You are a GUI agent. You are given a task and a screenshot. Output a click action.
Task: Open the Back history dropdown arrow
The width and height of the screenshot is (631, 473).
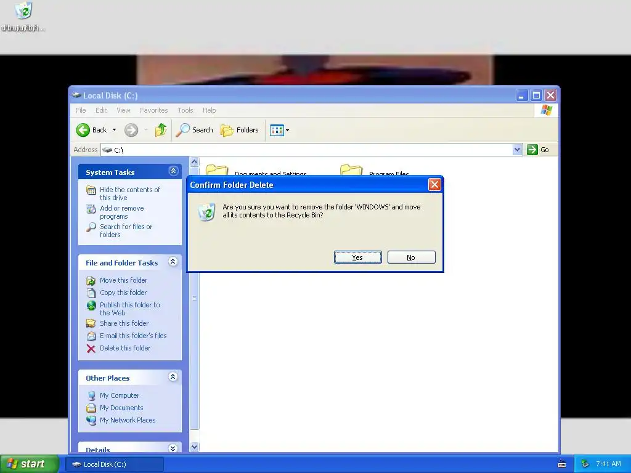(114, 130)
